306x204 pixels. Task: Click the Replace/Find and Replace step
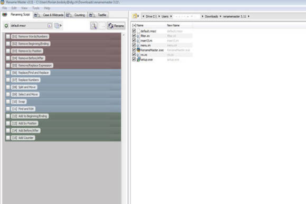31,73
